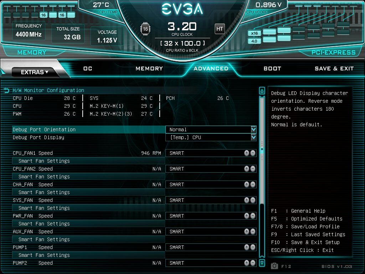Select the SYS_FAN SMART mode field
365x274 pixels.
click(211, 200)
